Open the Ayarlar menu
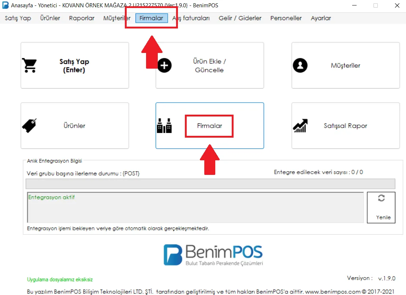The image size is (406, 295). point(321,18)
